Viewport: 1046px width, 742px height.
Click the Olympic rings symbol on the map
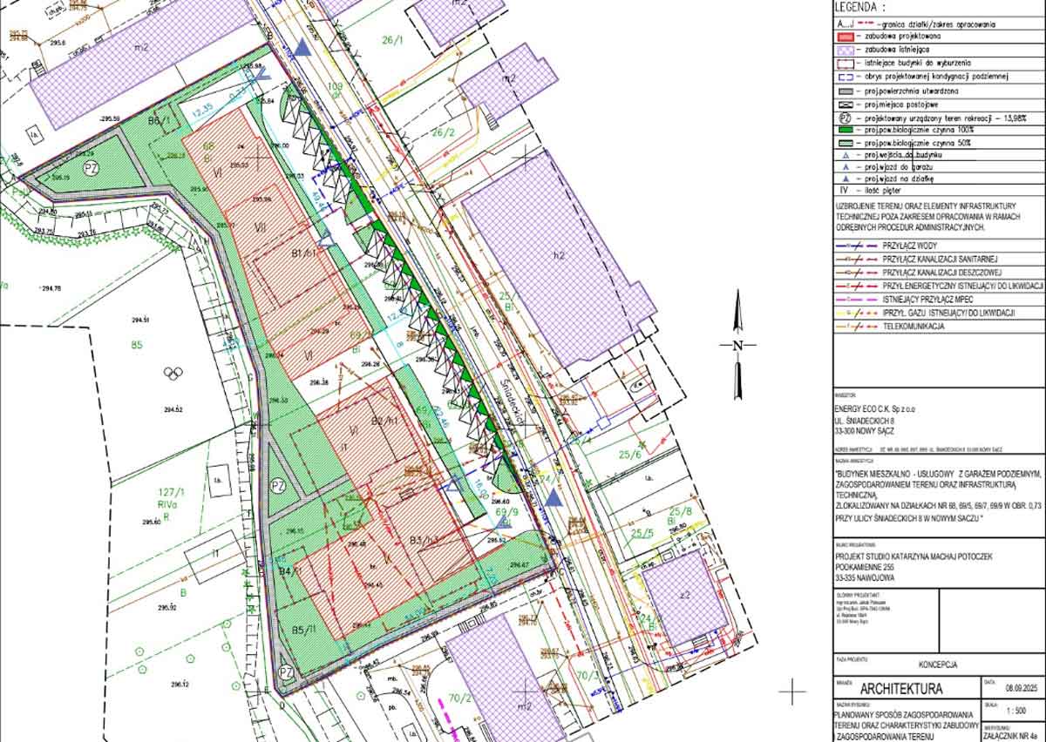point(173,373)
